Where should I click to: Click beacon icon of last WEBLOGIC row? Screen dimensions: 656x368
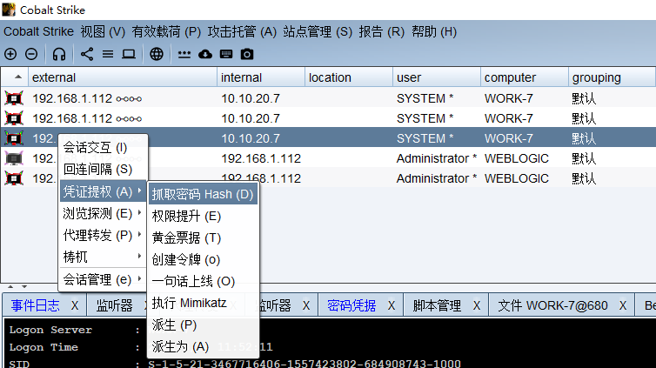[14, 178]
